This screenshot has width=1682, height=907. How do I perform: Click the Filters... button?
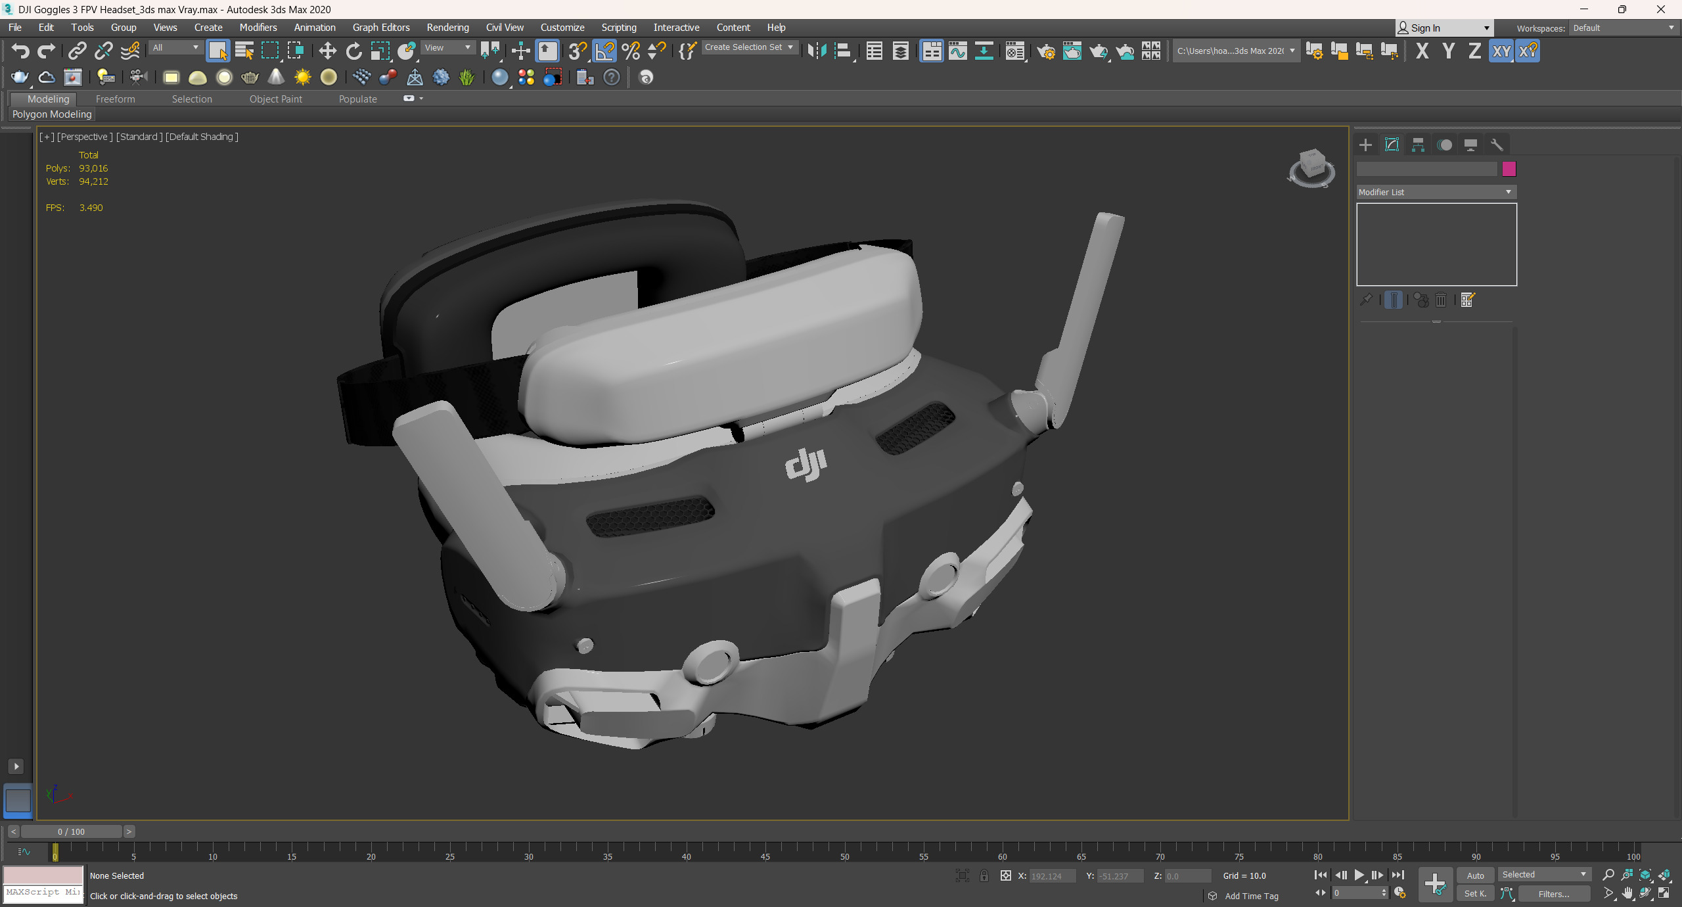point(1553,894)
